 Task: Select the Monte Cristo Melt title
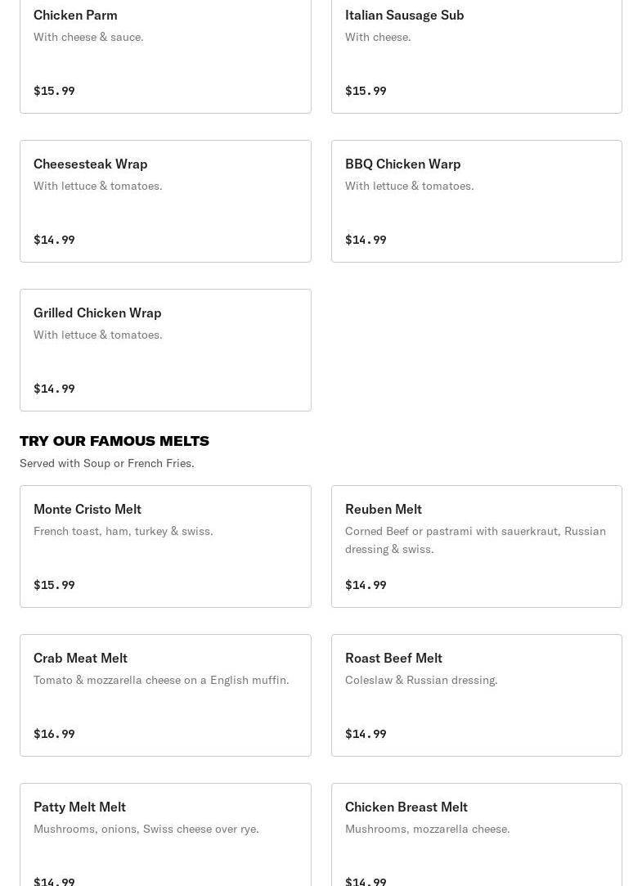[88, 509]
